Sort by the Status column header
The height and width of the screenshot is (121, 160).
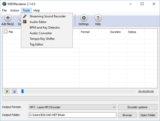point(136,32)
